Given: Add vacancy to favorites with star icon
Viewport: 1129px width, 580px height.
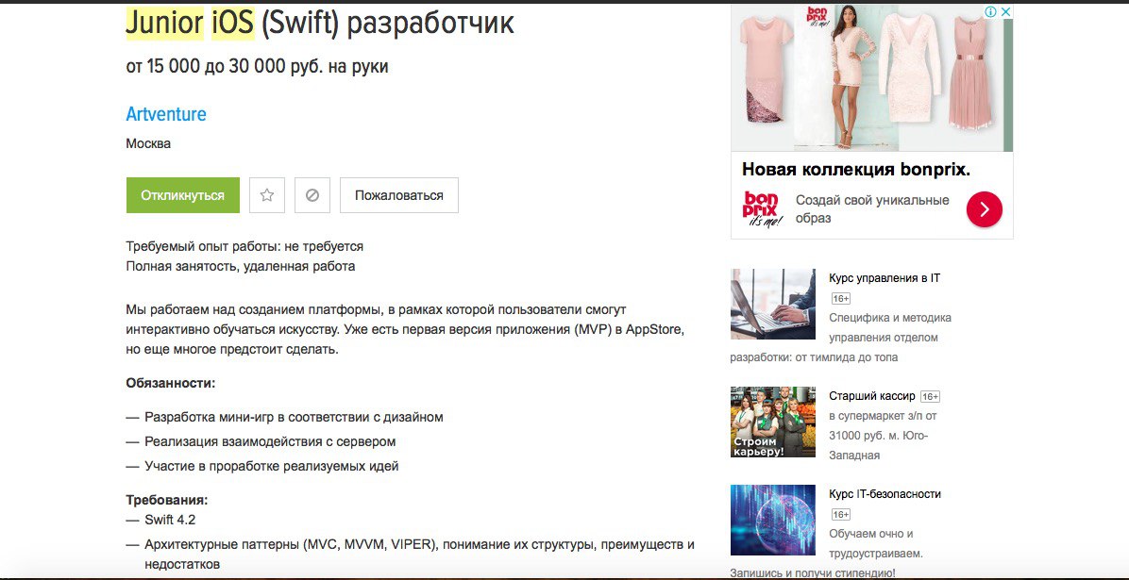Looking at the screenshot, I should (x=267, y=195).
